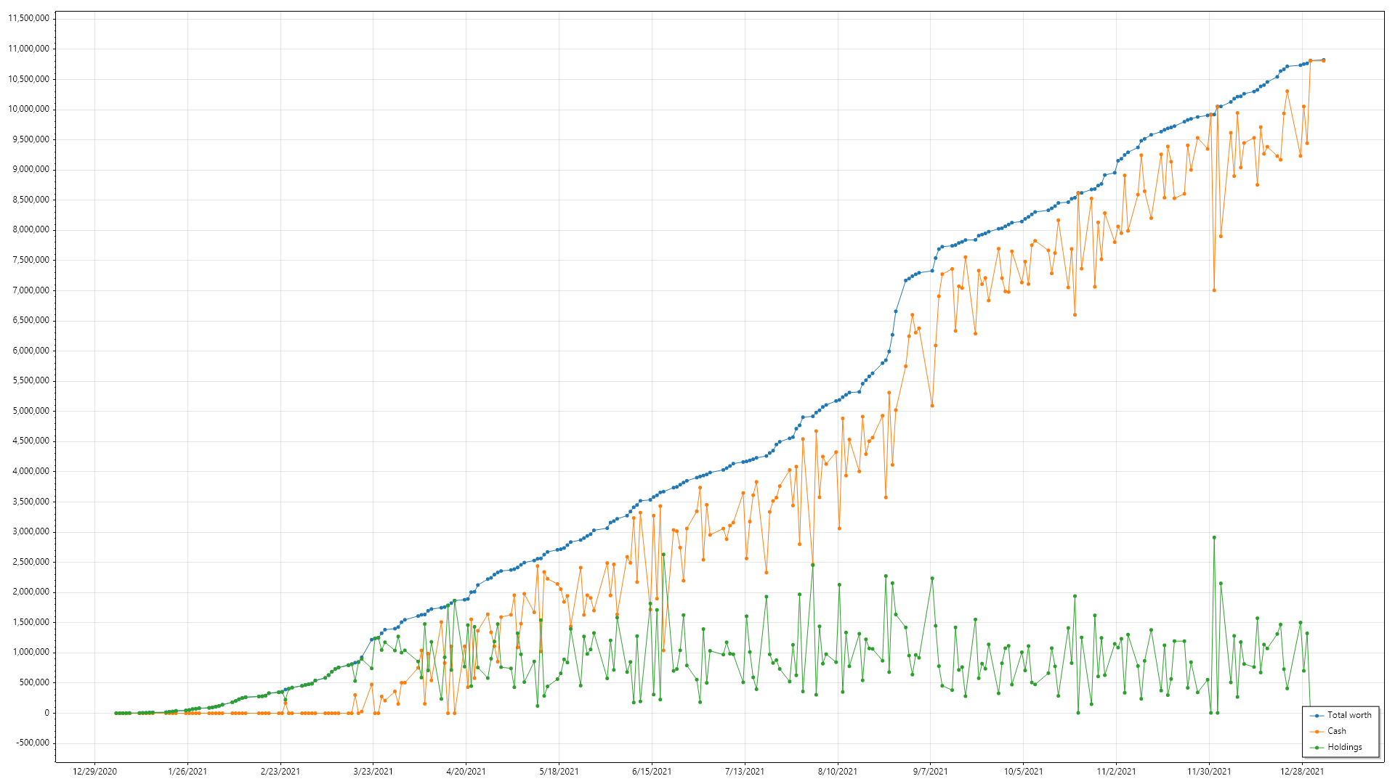Click the 7,500,000 y-axis label
Screen dimensions: 1395x784
pyautogui.click(x=31, y=260)
